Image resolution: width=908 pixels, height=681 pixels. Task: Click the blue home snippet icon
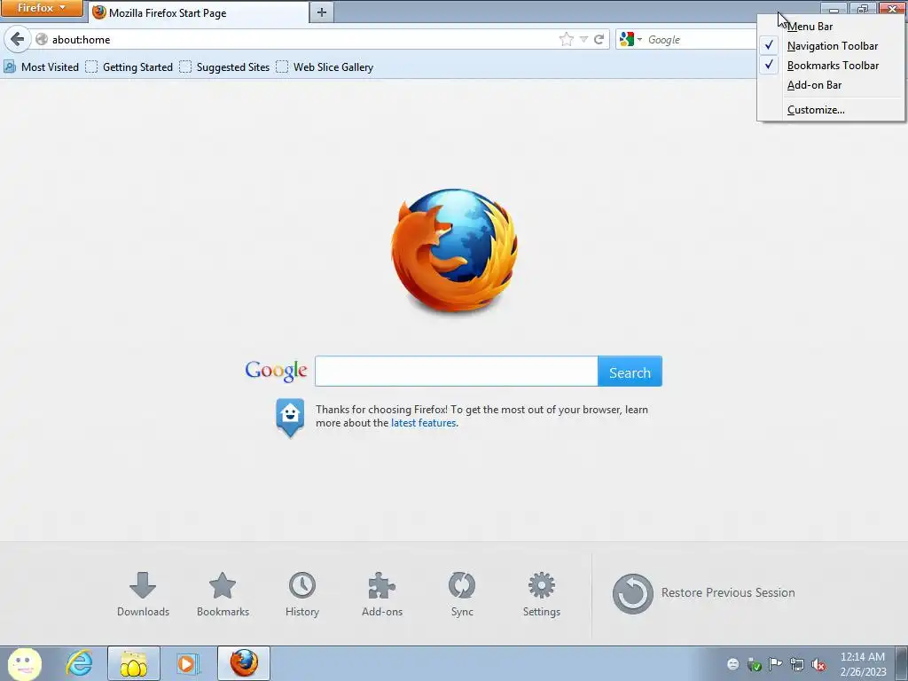coord(290,417)
